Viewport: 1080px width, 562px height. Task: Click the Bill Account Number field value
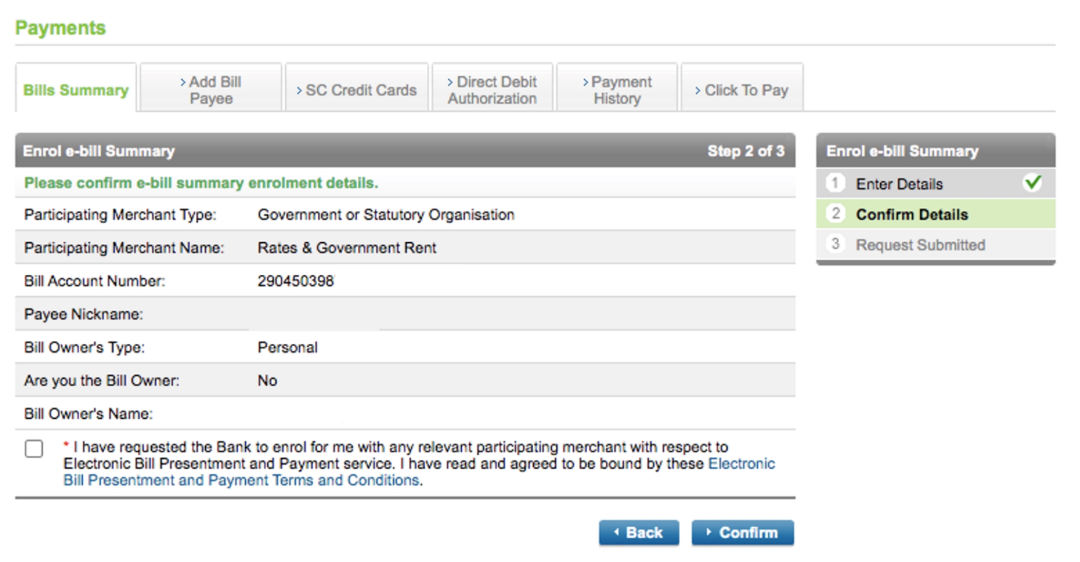click(295, 280)
